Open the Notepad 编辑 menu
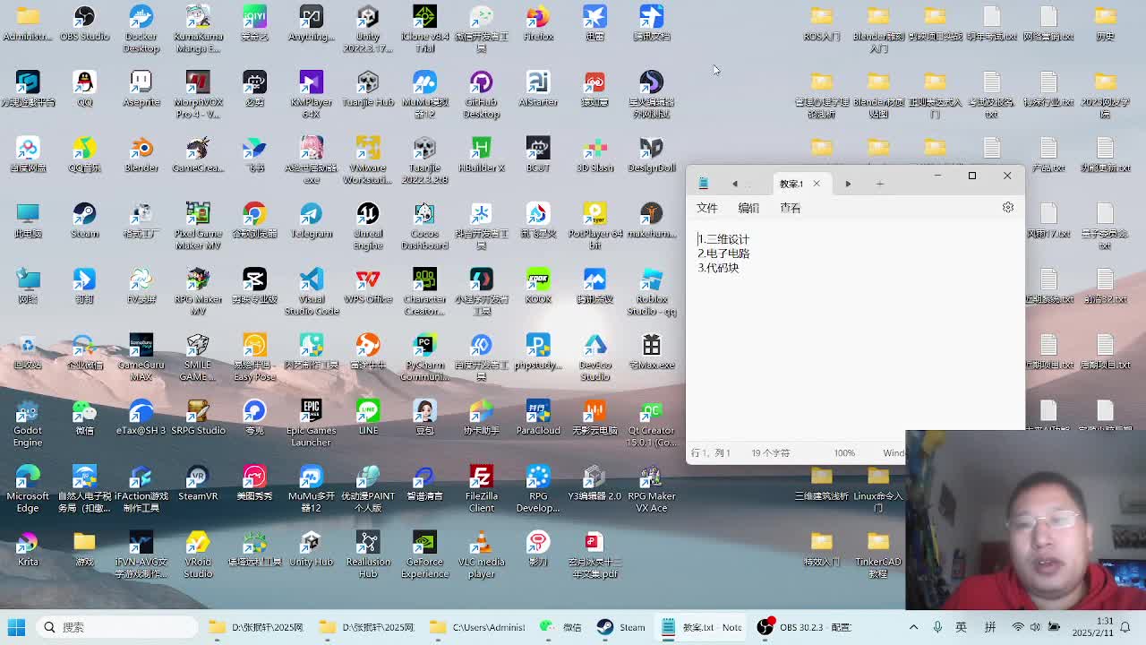1146x645 pixels. (x=748, y=208)
